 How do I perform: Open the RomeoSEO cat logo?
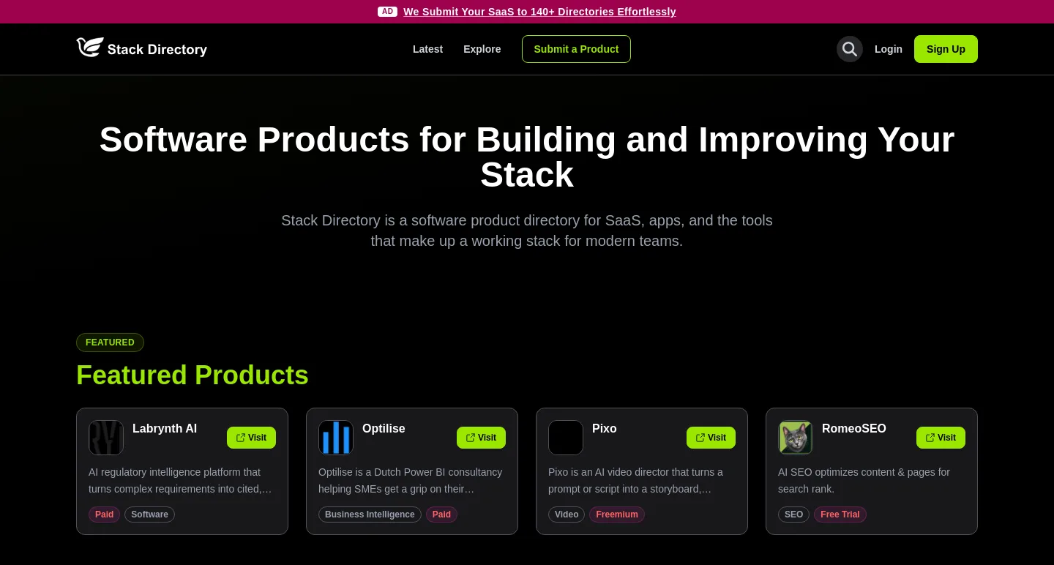point(796,438)
